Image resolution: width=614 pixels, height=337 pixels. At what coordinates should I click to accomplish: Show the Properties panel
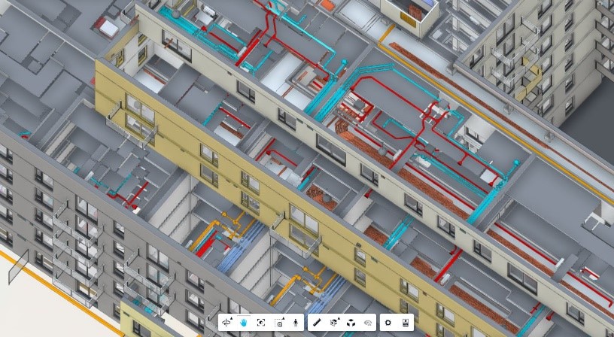(406, 322)
